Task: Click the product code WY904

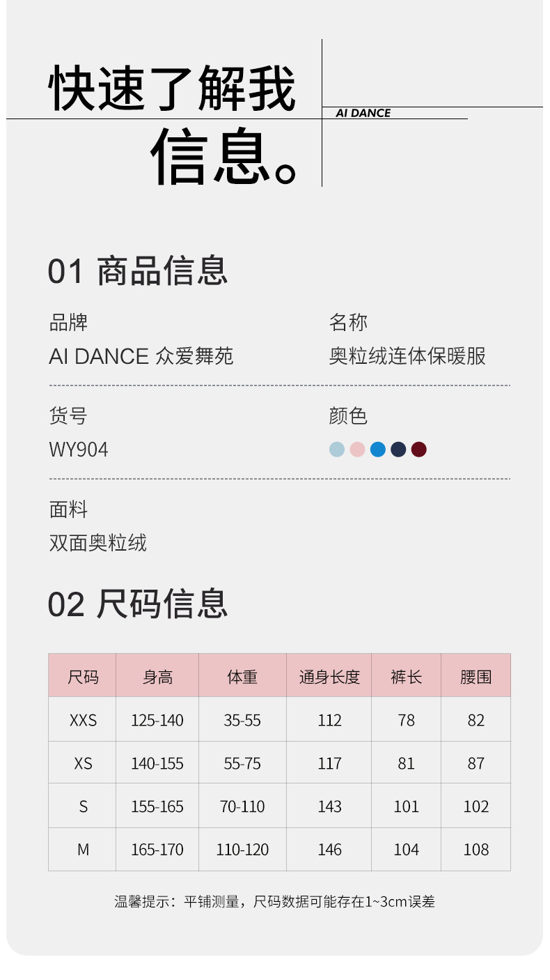Action: click(79, 450)
